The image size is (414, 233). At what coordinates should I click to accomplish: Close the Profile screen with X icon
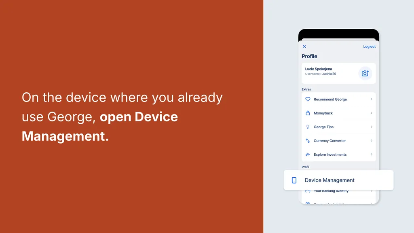click(x=304, y=47)
